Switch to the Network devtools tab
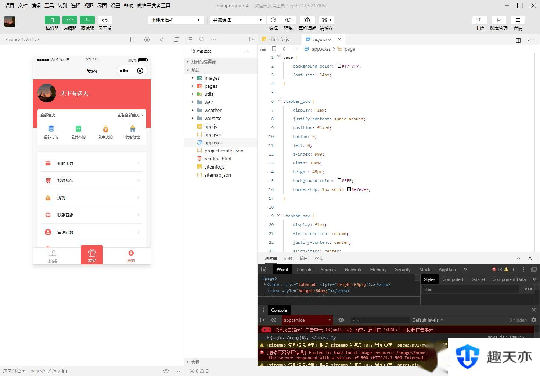This screenshot has height=376, width=540. [x=353, y=269]
